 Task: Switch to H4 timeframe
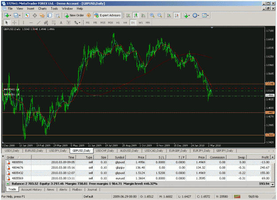(x=125, y=23)
